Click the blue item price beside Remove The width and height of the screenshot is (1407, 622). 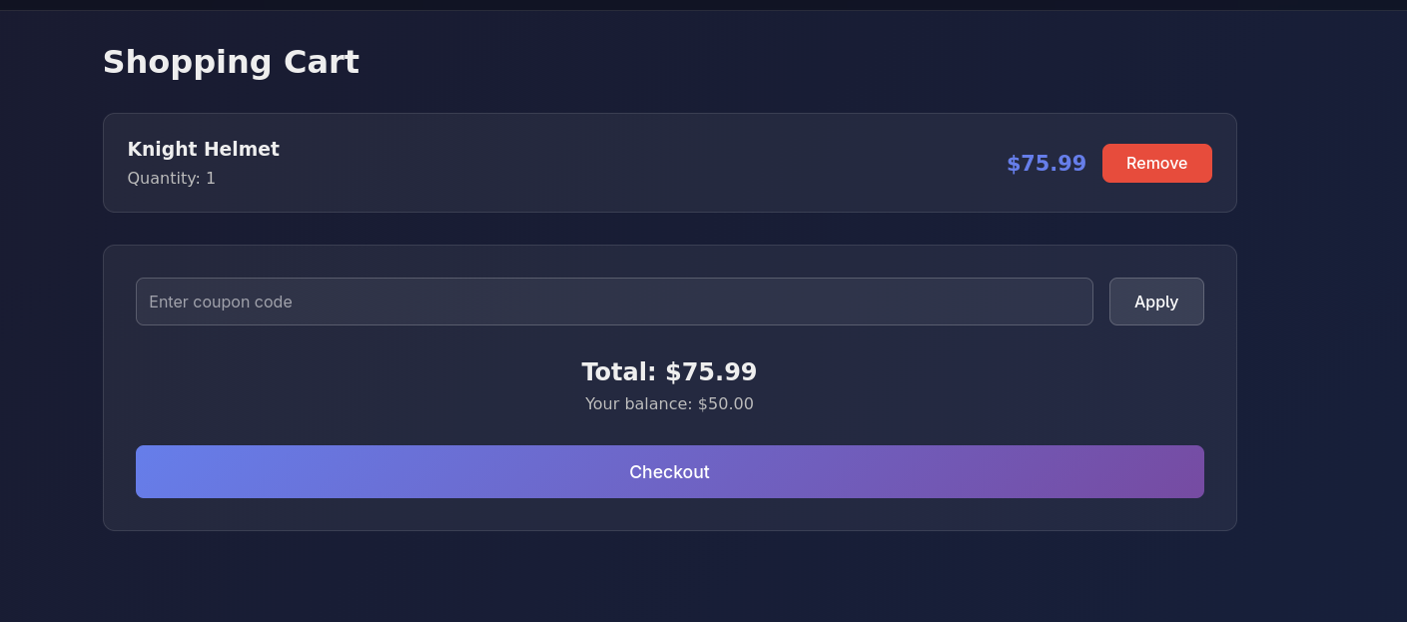[x=1046, y=164]
